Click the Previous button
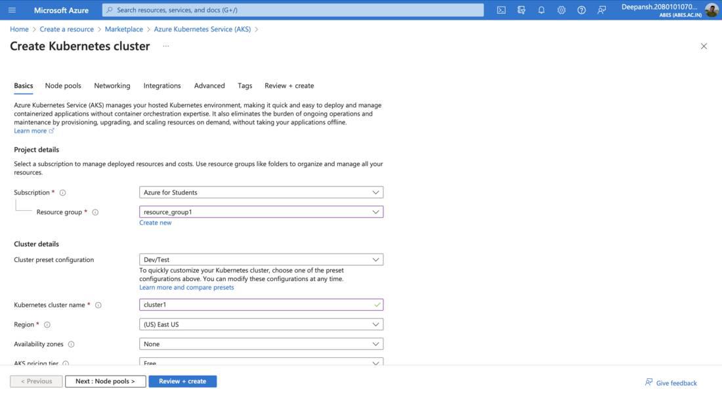The height and width of the screenshot is (398, 722). pos(36,381)
